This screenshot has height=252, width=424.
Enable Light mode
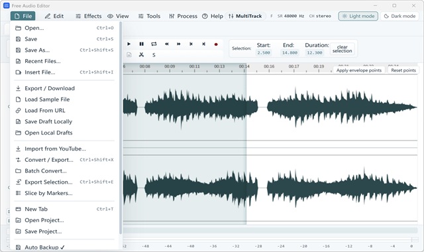coord(358,16)
